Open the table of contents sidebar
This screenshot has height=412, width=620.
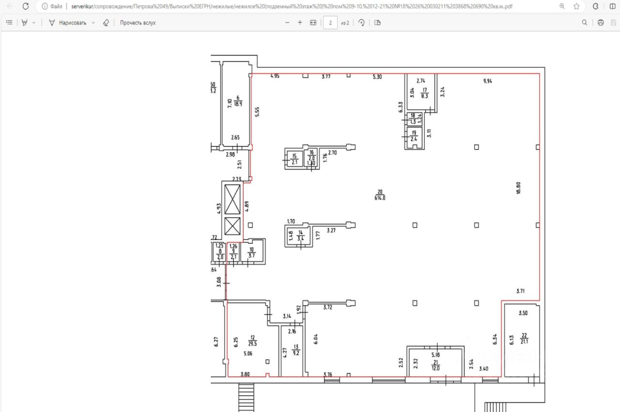pos(9,23)
